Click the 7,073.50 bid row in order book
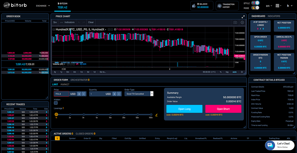The image size is (297, 153). pos(25,73)
